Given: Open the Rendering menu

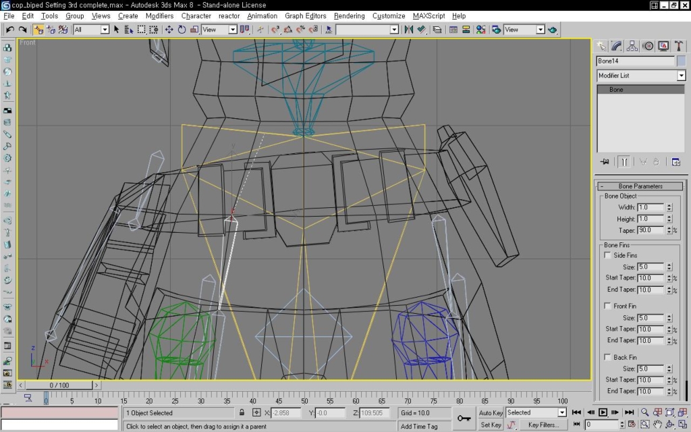Looking at the screenshot, I should click(x=349, y=16).
